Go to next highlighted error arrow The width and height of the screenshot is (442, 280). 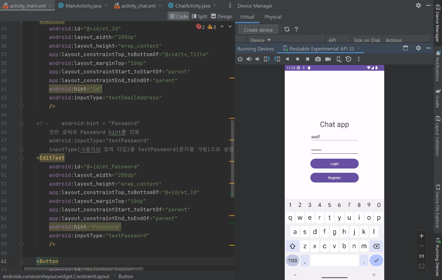pos(230,27)
